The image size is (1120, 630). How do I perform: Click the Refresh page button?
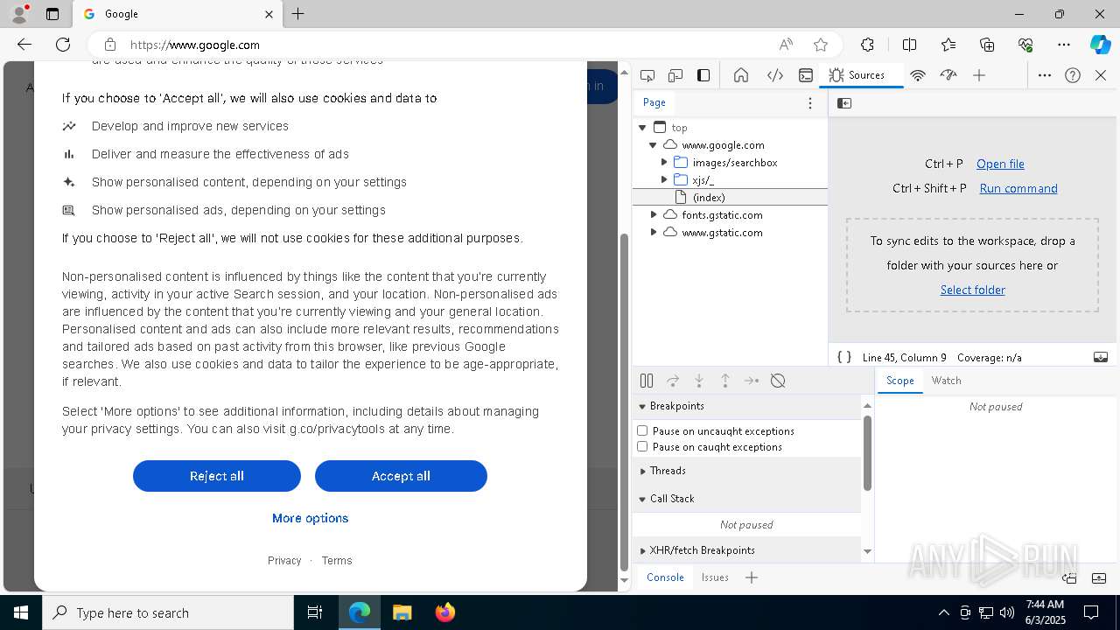pyautogui.click(x=63, y=45)
